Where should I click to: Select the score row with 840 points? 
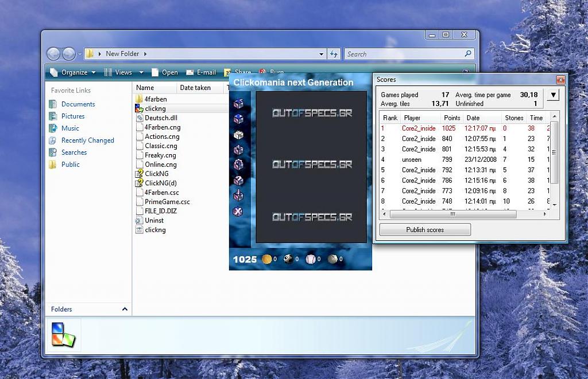click(465, 139)
